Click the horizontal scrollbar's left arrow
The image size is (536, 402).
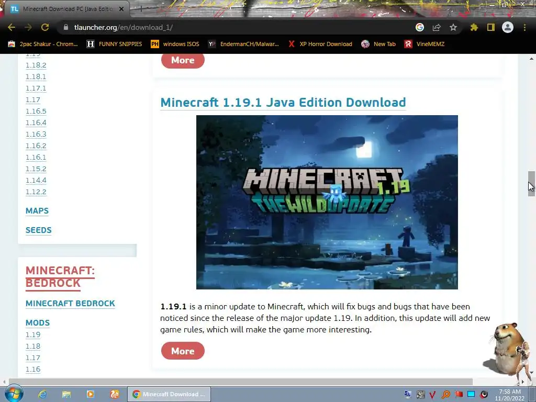4,382
